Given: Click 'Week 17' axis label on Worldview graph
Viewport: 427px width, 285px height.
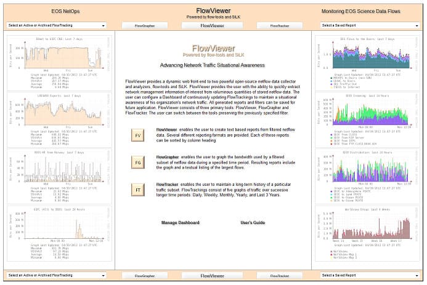Looking at the screenshot, I should [396, 241].
